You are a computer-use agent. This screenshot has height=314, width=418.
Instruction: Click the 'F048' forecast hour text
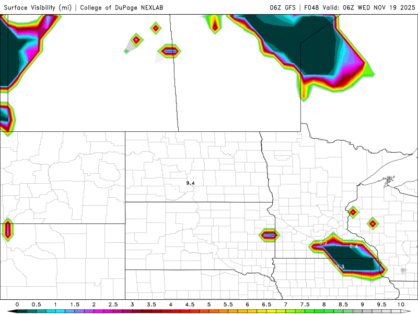coord(311,8)
